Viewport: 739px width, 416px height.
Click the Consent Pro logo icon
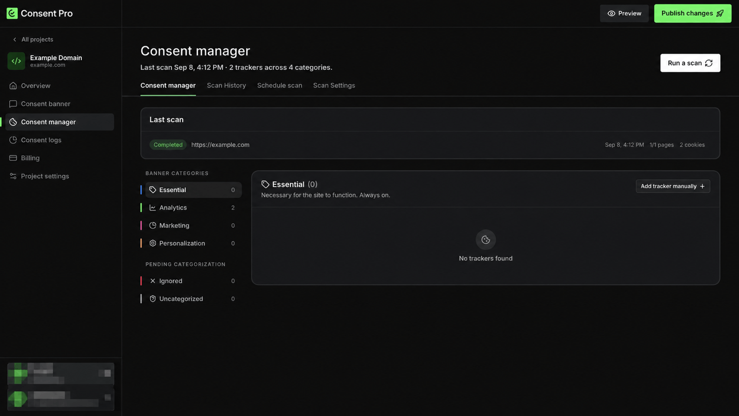click(x=12, y=13)
